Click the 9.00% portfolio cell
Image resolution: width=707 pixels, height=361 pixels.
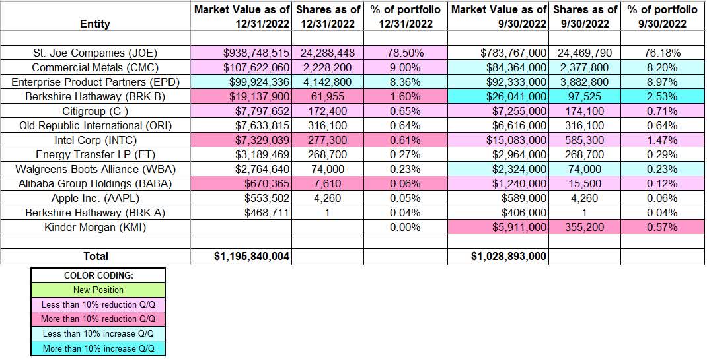405,67
